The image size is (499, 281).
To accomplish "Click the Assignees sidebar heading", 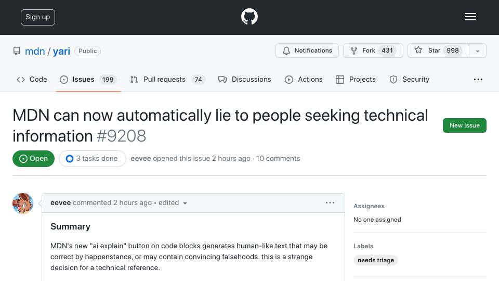I will (369, 206).
